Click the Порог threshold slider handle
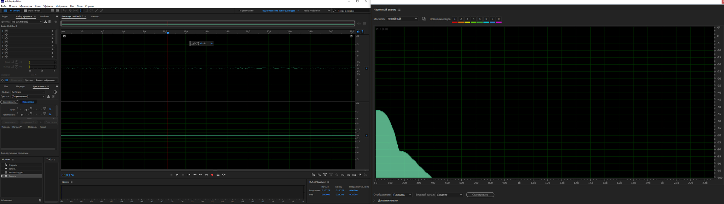Image resolution: width=724 pixels, height=204 pixels. (25, 110)
